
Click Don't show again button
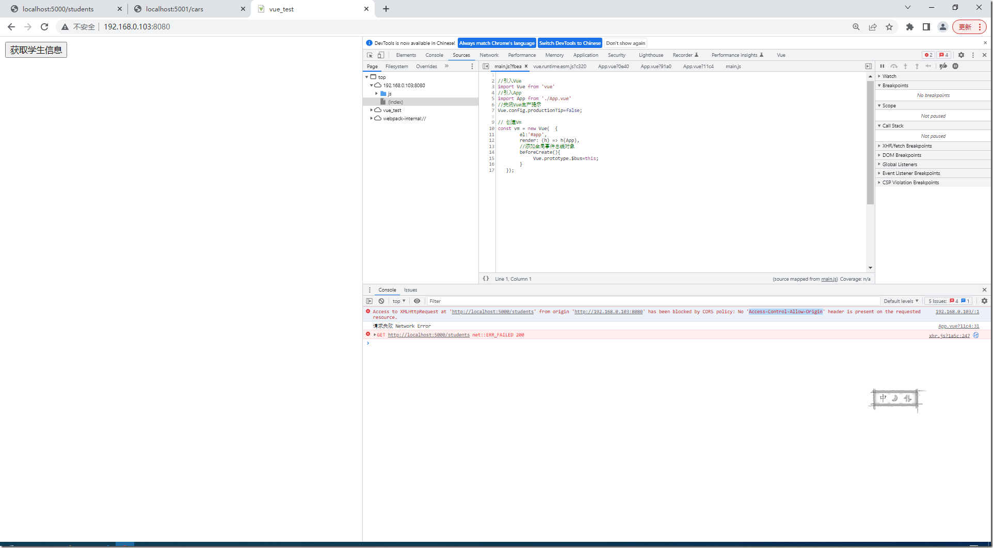tap(626, 43)
